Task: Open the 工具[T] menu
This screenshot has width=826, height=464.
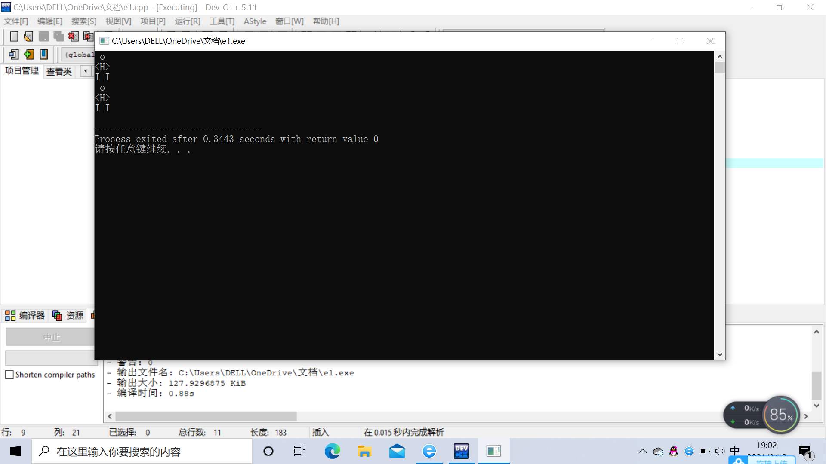Action: tap(222, 21)
